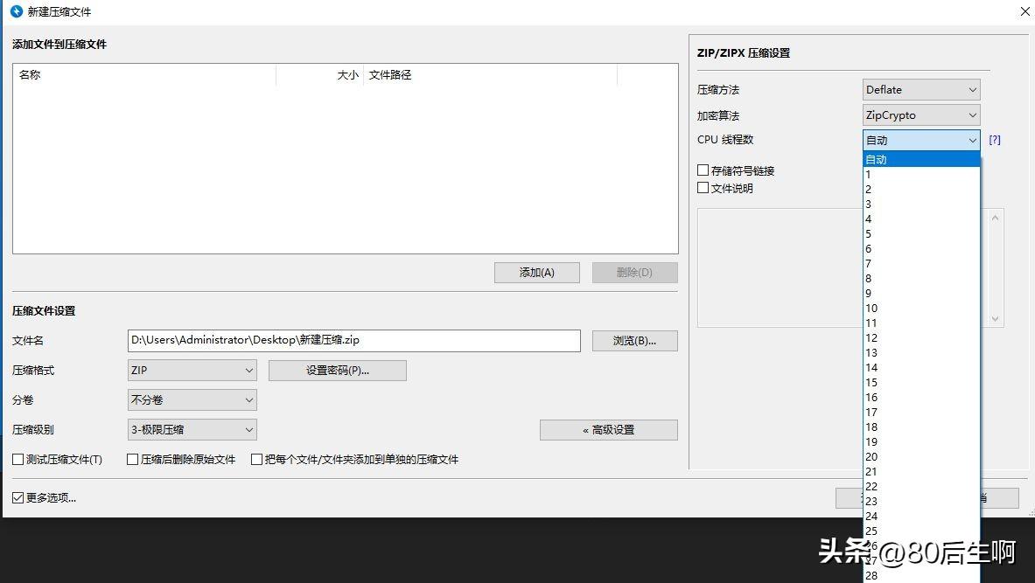Click the « 高级设置 button
Image resolution: width=1035 pixels, height=583 pixels.
click(609, 429)
